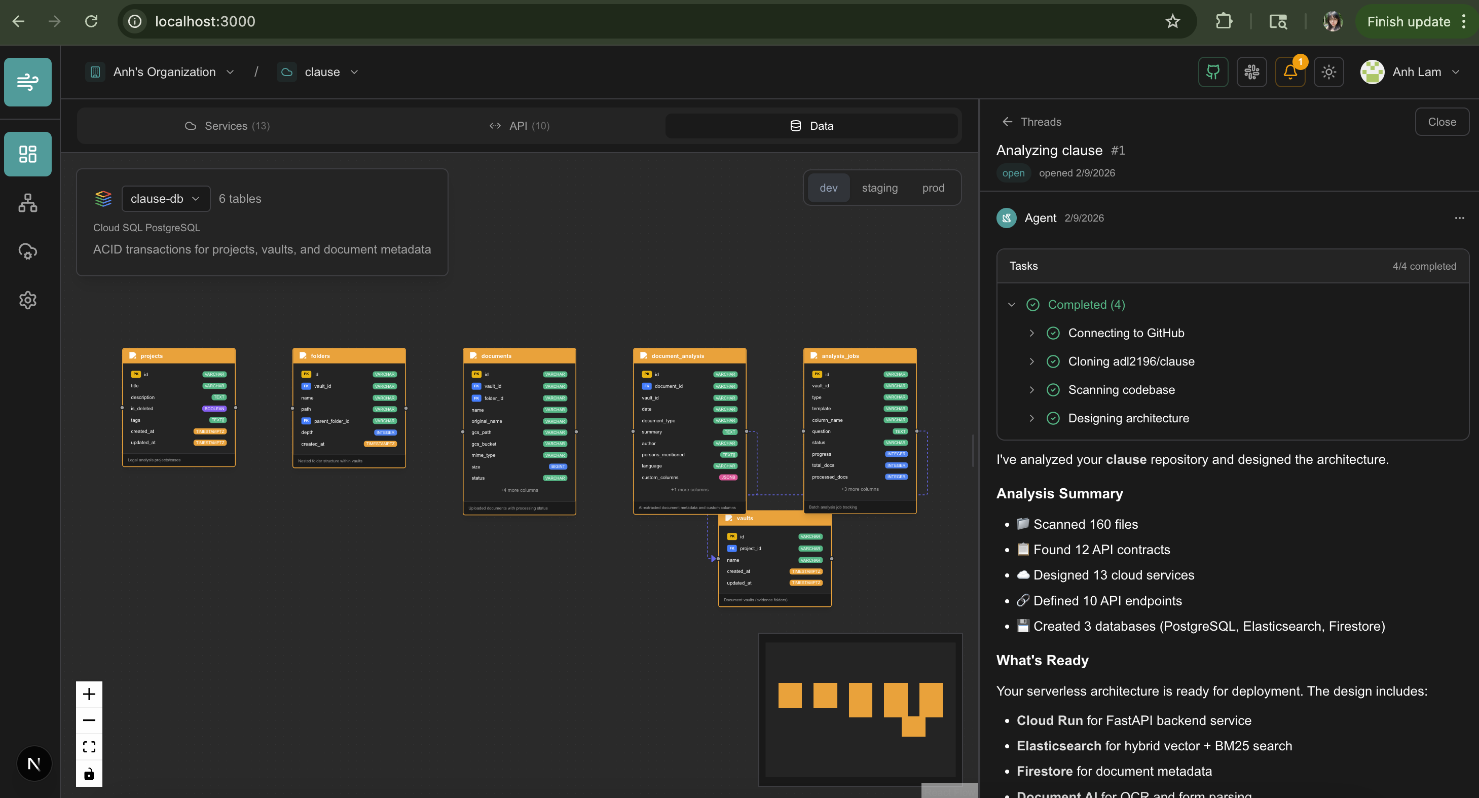Expand the Scanning codebase task
This screenshot has height=798, width=1479.
[1031, 390]
